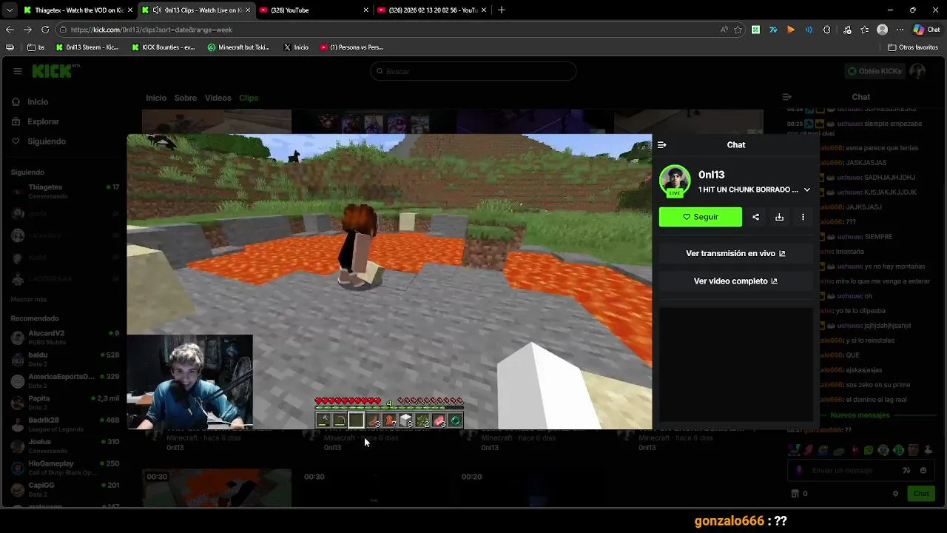Open Otros favoritos folder
The width and height of the screenshot is (947, 533).
click(x=913, y=47)
